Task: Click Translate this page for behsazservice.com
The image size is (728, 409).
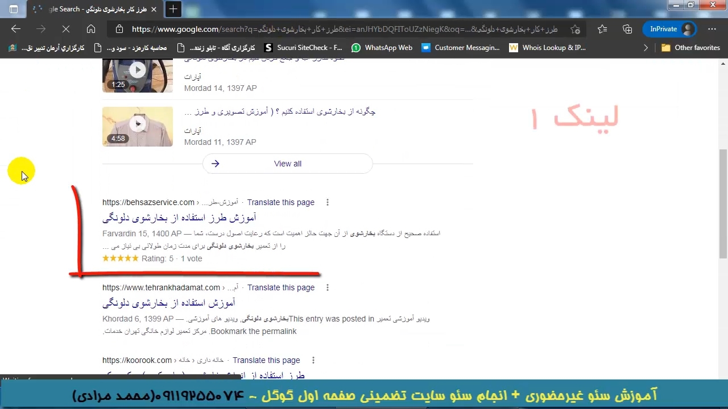Action: pyautogui.click(x=280, y=202)
